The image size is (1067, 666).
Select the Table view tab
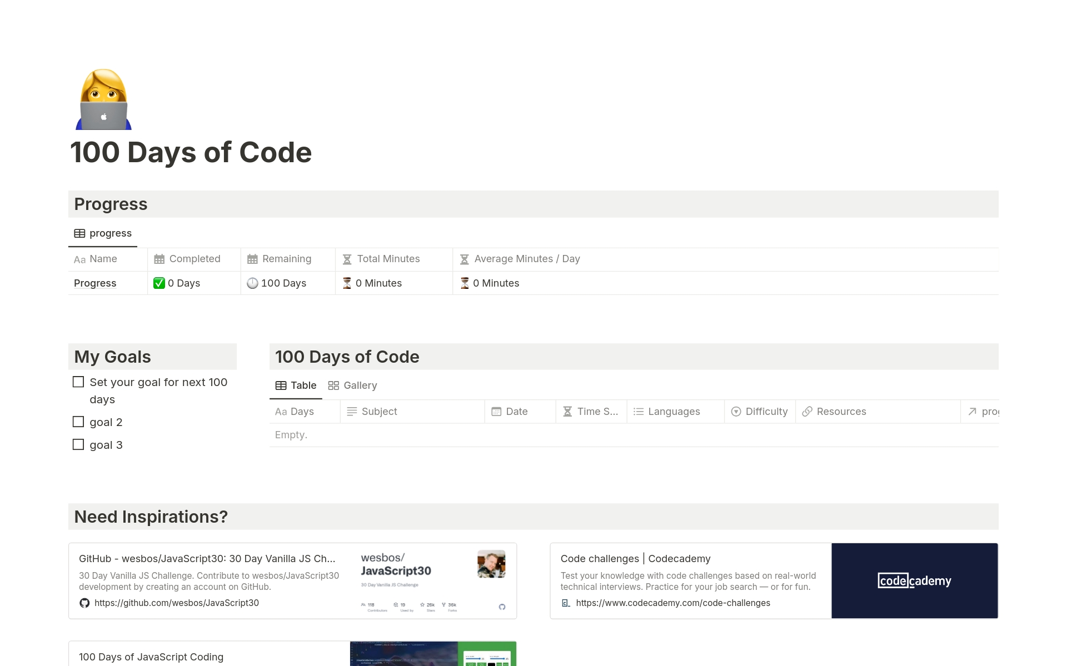(x=296, y=385)
